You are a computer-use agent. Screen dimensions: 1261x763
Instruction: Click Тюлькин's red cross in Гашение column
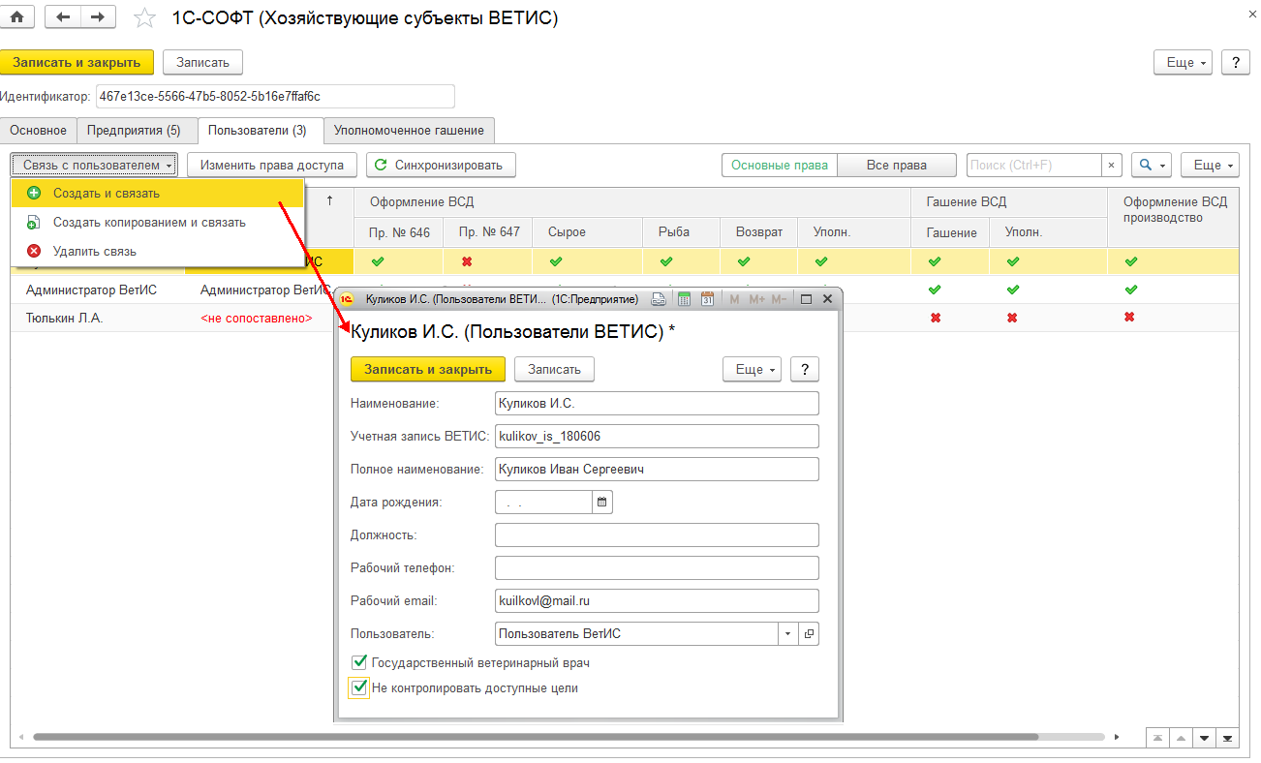[x=936, y=318]
